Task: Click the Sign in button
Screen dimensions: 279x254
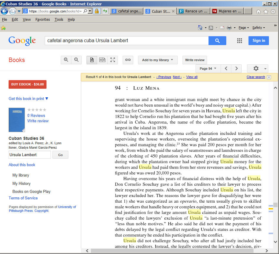Action: tap(259, 41)
